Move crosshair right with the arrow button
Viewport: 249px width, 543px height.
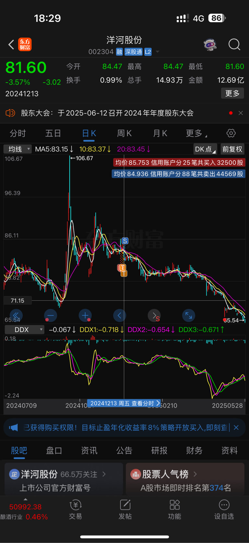click(x=154, y=315)
